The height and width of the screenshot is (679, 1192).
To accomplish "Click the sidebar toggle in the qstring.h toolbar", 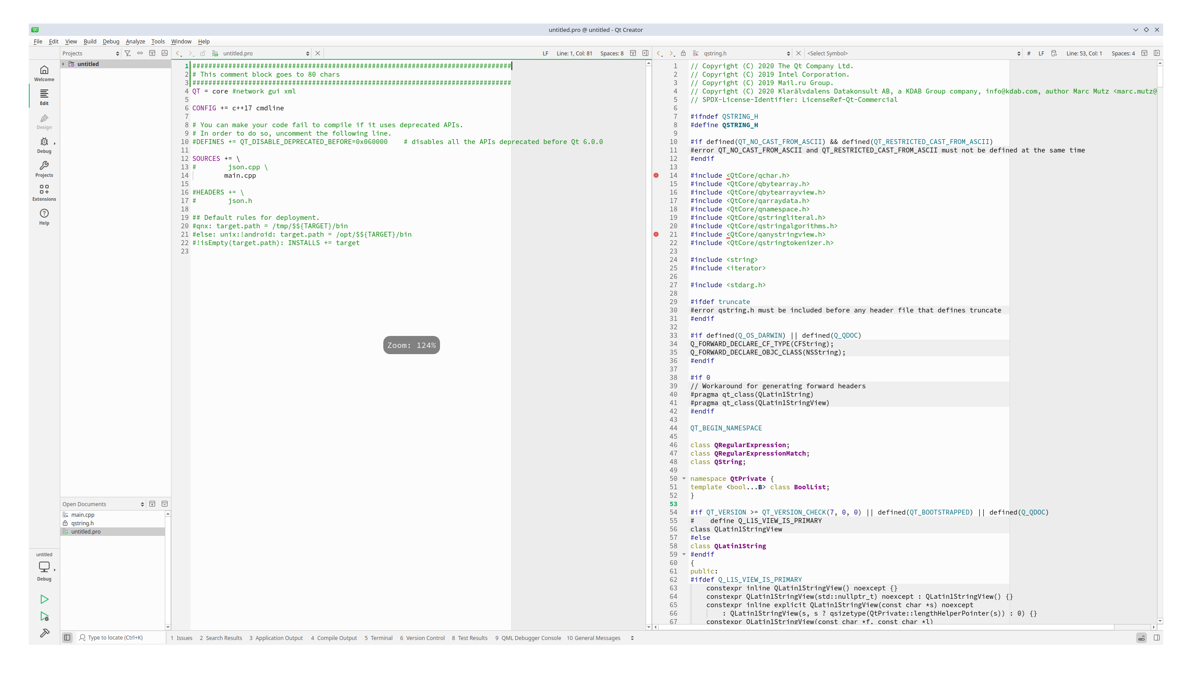I will [x=1157, y=53].
